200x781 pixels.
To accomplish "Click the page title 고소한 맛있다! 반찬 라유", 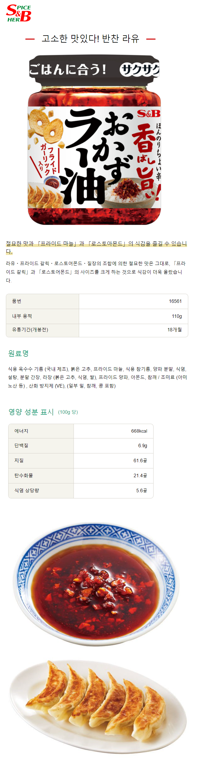I will coord(90,39).
